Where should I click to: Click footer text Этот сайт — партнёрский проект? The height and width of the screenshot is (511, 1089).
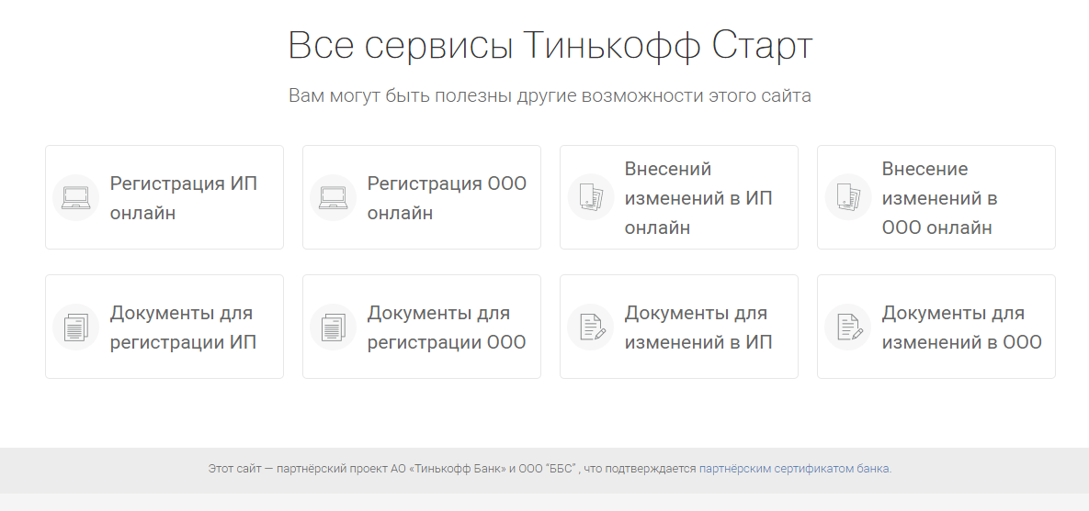point(297,469)
